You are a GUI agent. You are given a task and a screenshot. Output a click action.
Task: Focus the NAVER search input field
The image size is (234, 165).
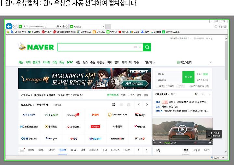coord(96,47)
